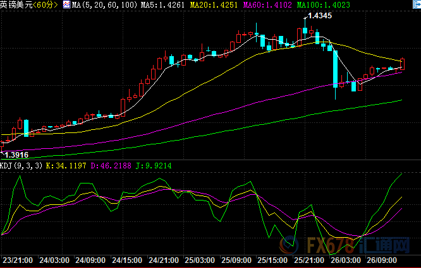Click the 25/03:00 time axis label

pyautogui.click(x=200, y=260)
